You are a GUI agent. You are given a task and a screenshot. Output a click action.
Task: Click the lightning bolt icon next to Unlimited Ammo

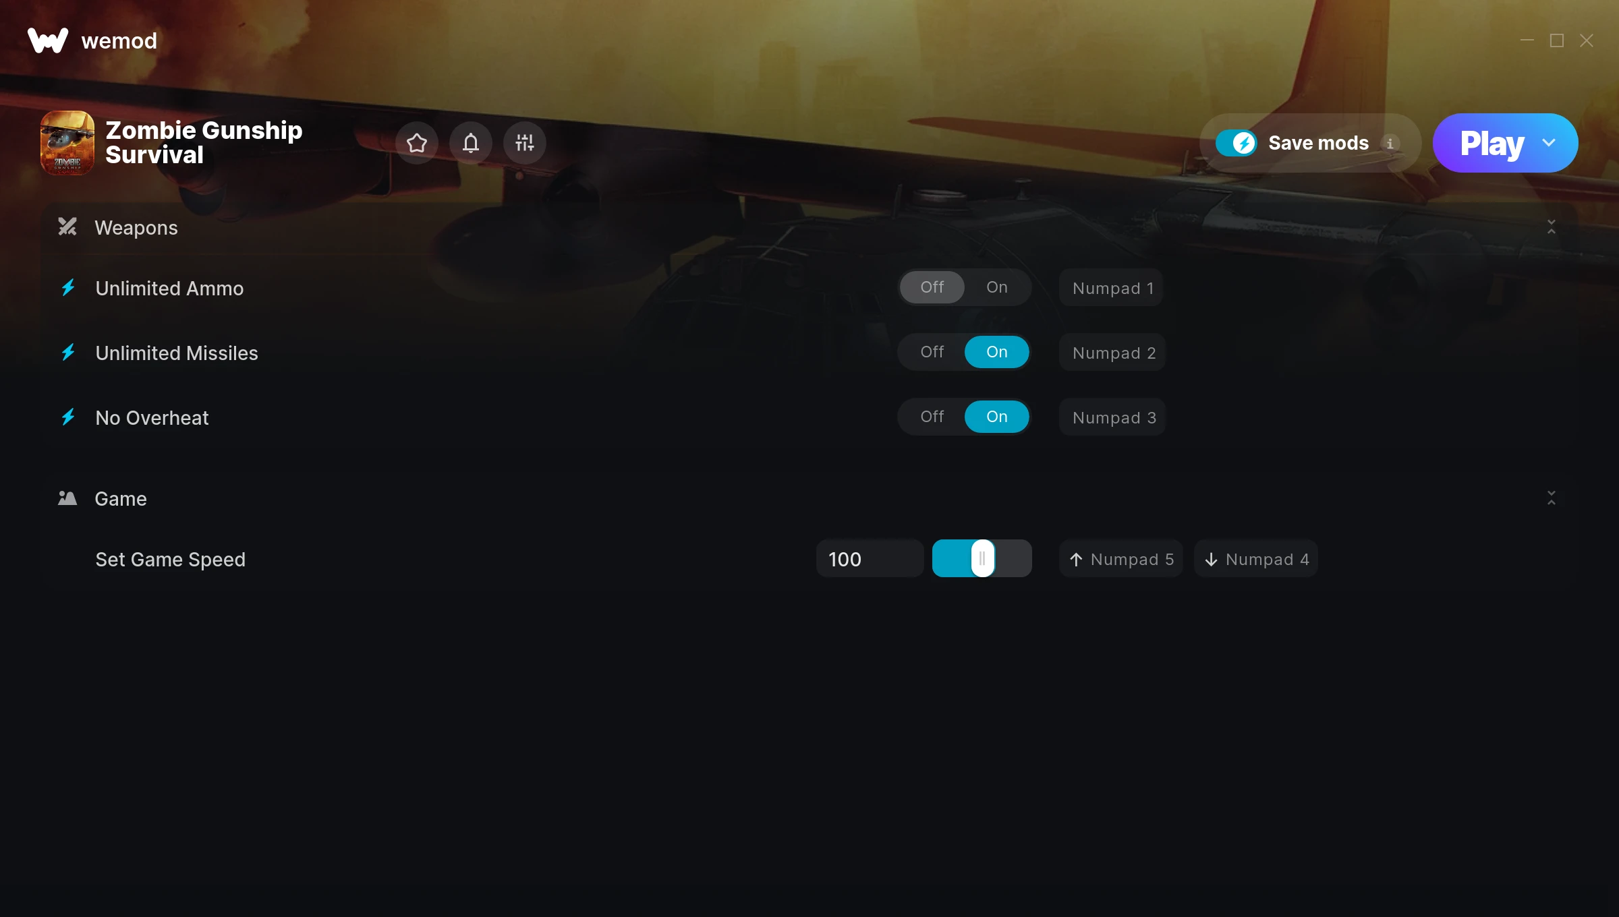coord(69,287)
